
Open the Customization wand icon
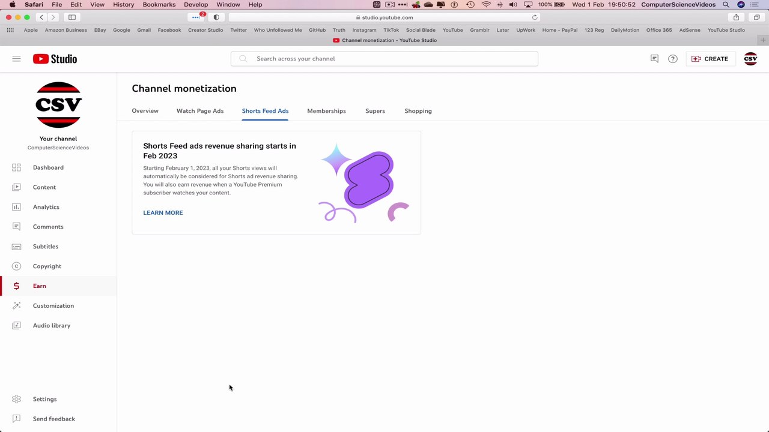tap(16, 306)
